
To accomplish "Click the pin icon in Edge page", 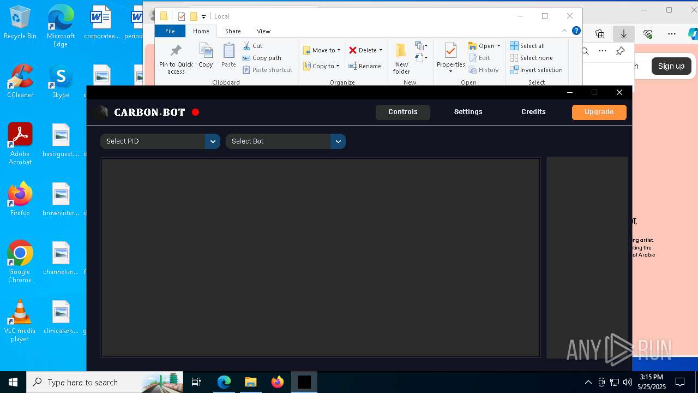I will [620, 51].
